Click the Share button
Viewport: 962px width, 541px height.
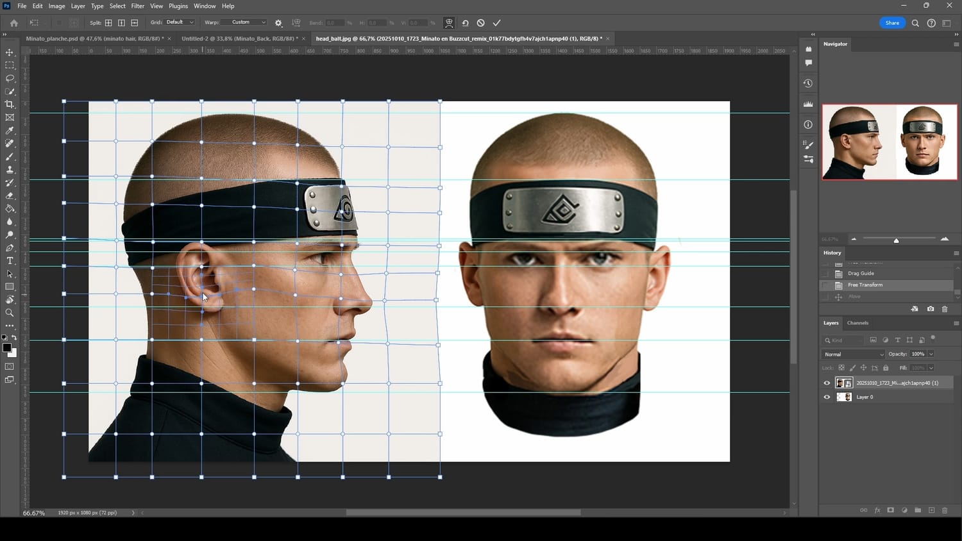(x=892, y=23)
